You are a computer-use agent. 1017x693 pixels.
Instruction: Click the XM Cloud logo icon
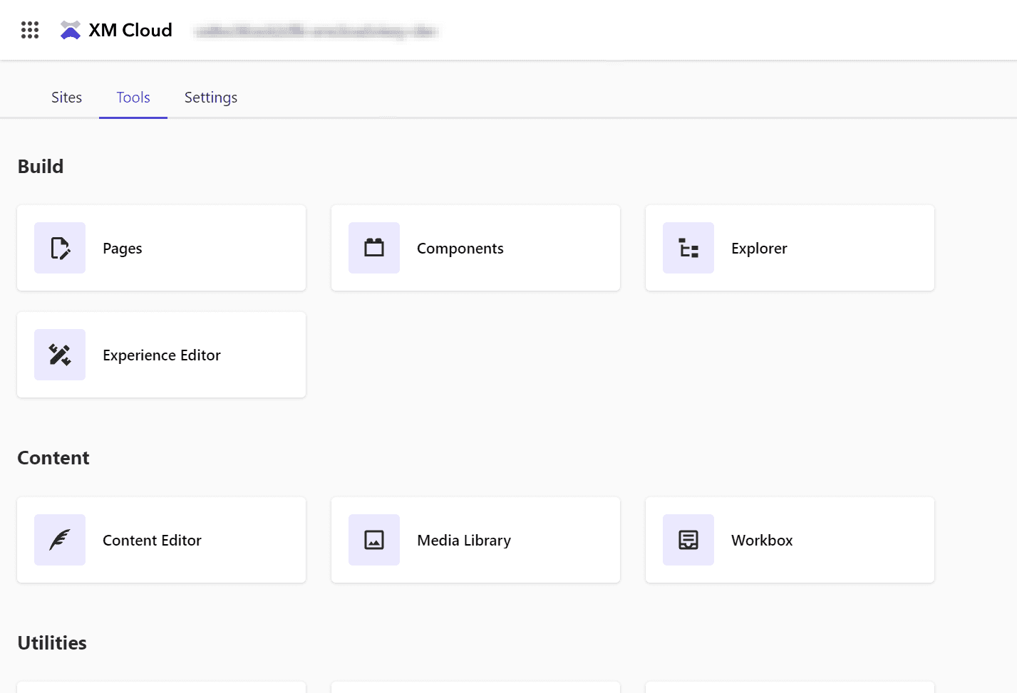point(71,30)
